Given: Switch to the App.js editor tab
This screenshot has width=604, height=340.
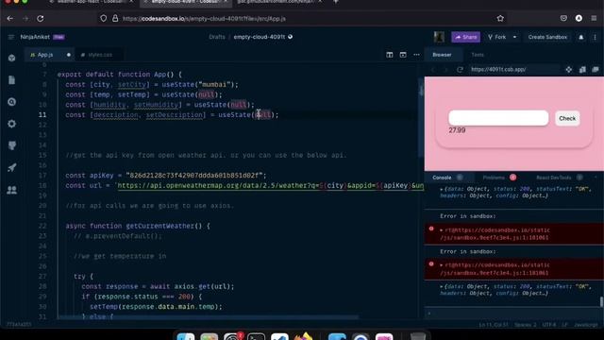Looking at the screenshot, I should (x=45, y=55).
